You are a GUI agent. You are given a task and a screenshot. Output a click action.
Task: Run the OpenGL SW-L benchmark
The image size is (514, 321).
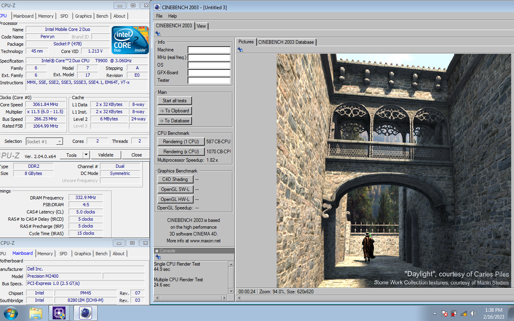(175, 189)
